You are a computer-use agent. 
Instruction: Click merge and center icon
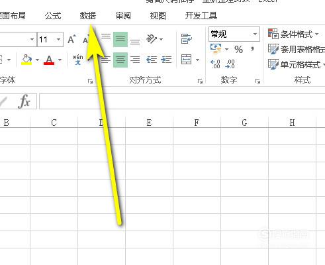pos(186,60)
